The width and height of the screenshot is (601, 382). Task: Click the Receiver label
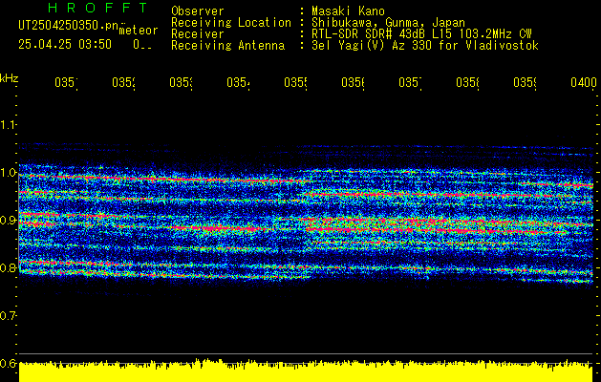[x=198, y=34]
